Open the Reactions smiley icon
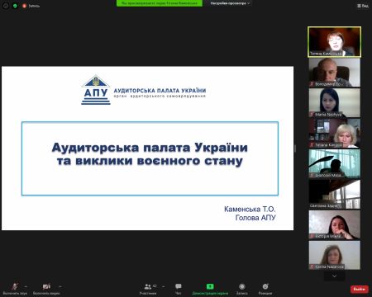 click(x=265, y=286)
